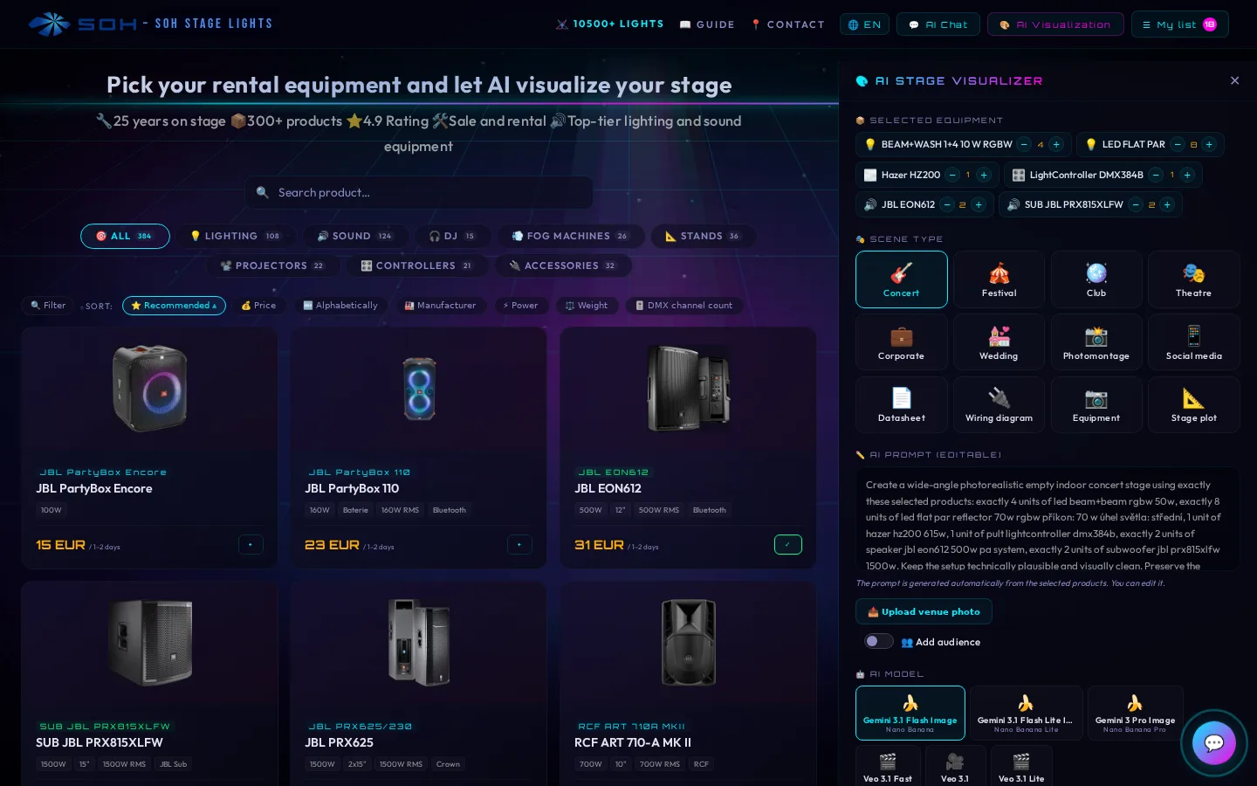The image size is (1257, 786).
Task: Choose the Wedding scene type
Action: click(x=999, y=342)
